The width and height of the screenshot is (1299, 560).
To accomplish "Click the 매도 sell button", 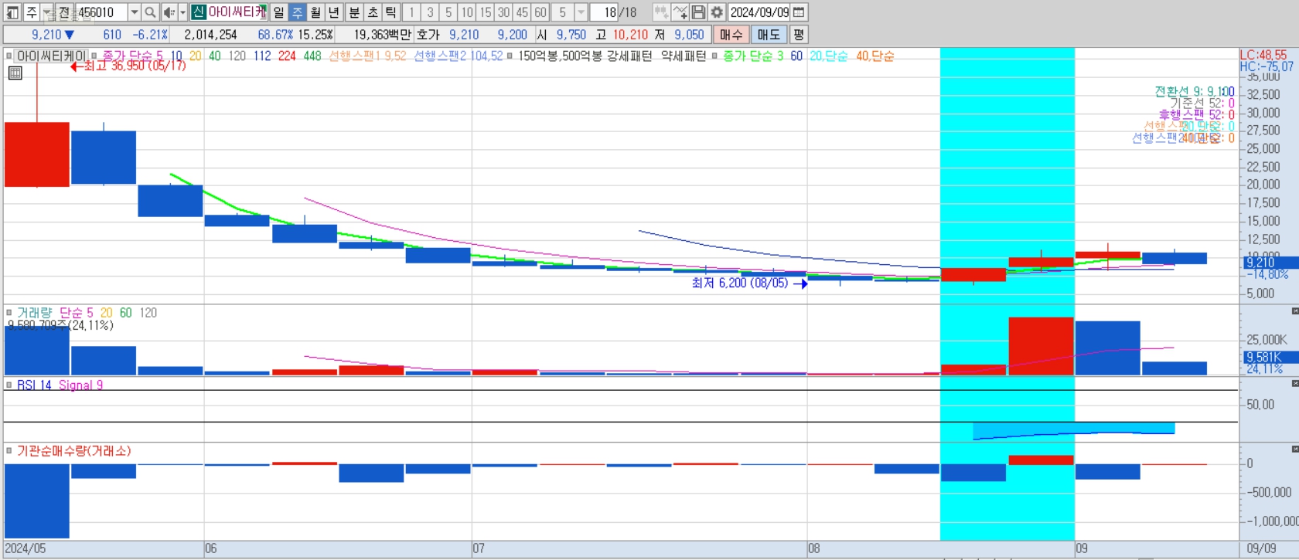I will click(x=769, y=35).
